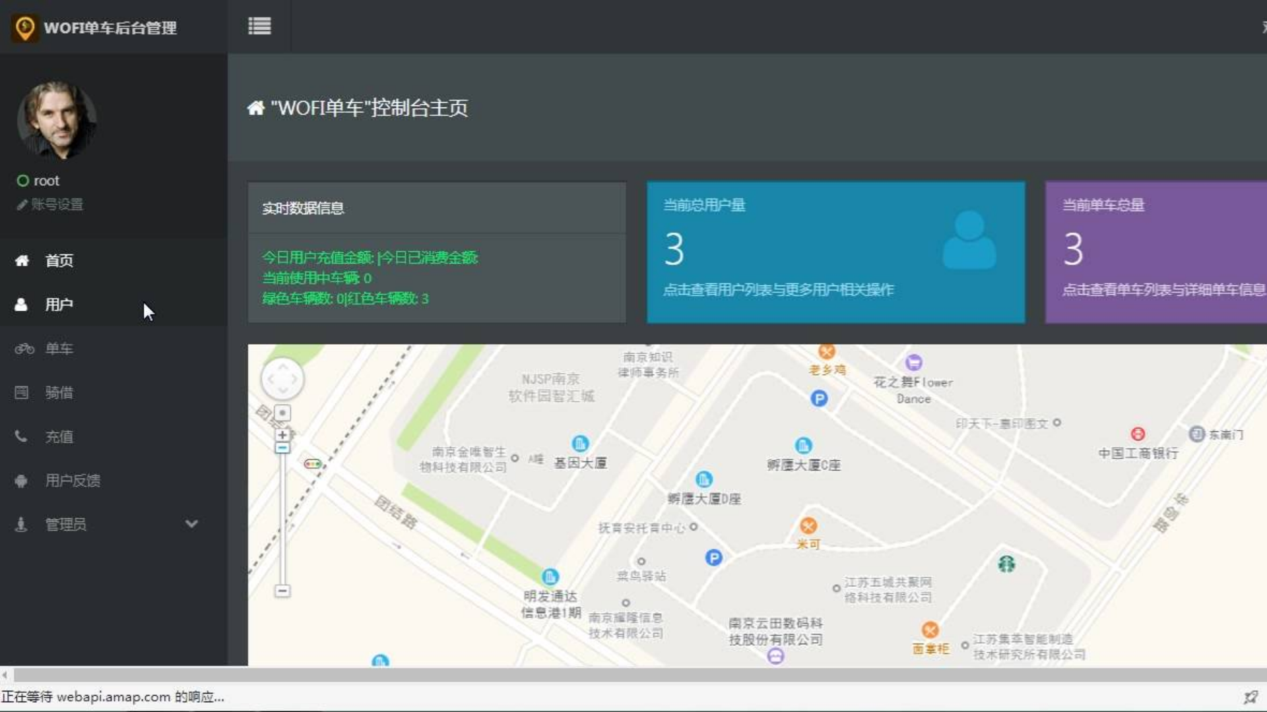Viewport: 1267px width, 712px height.
Task: Click bottom minus button of zoom slider
Action: coord(282,591)
